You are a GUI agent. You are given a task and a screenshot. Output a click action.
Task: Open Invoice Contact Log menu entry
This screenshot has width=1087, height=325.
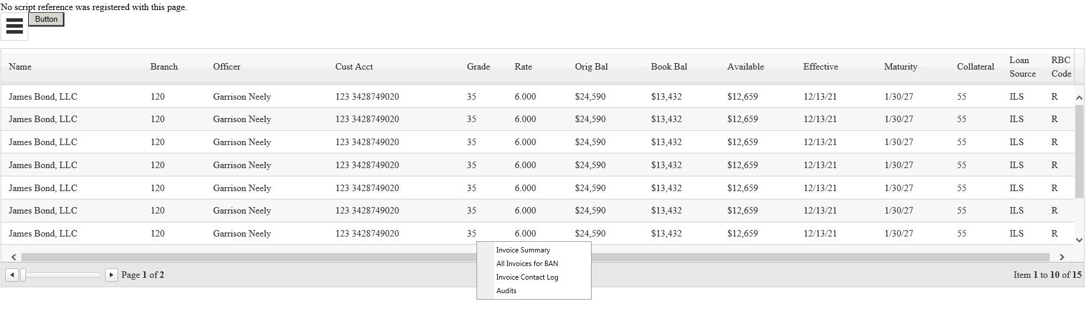pyautogui.click(x=527, y=277)
